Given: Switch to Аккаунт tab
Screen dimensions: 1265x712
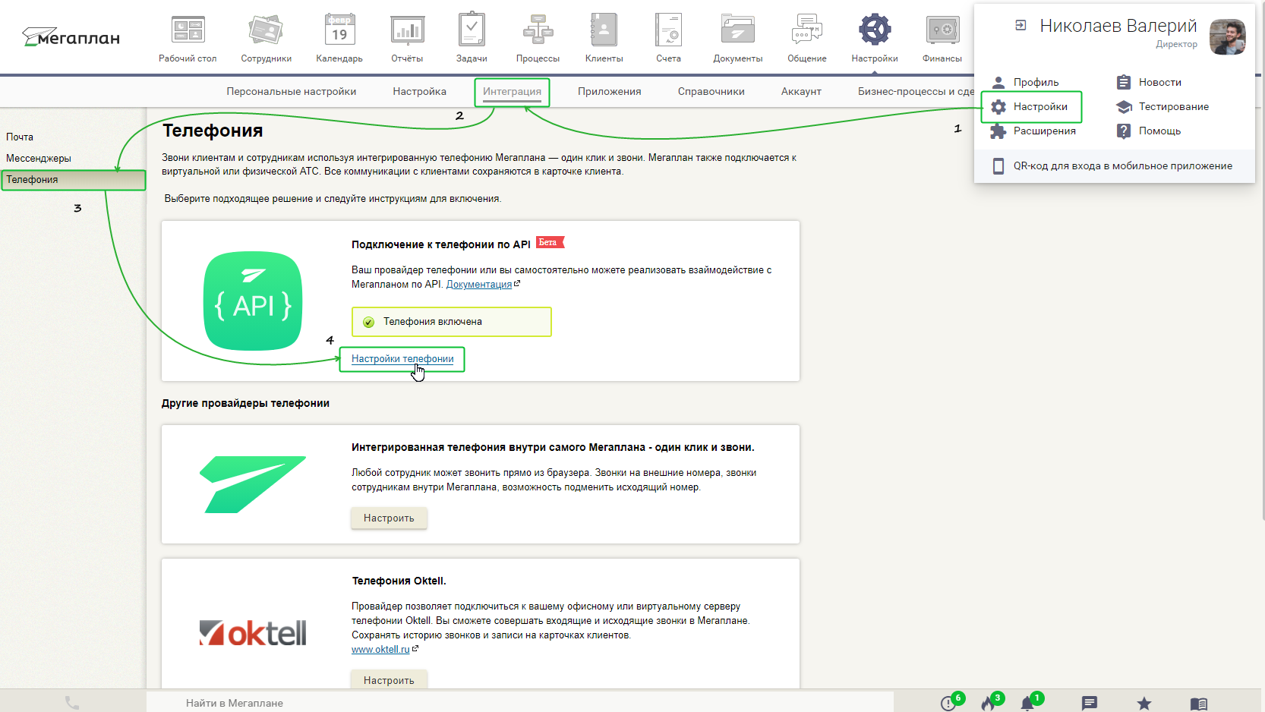Looking at the screenshot, I should (x=801, y=91).
